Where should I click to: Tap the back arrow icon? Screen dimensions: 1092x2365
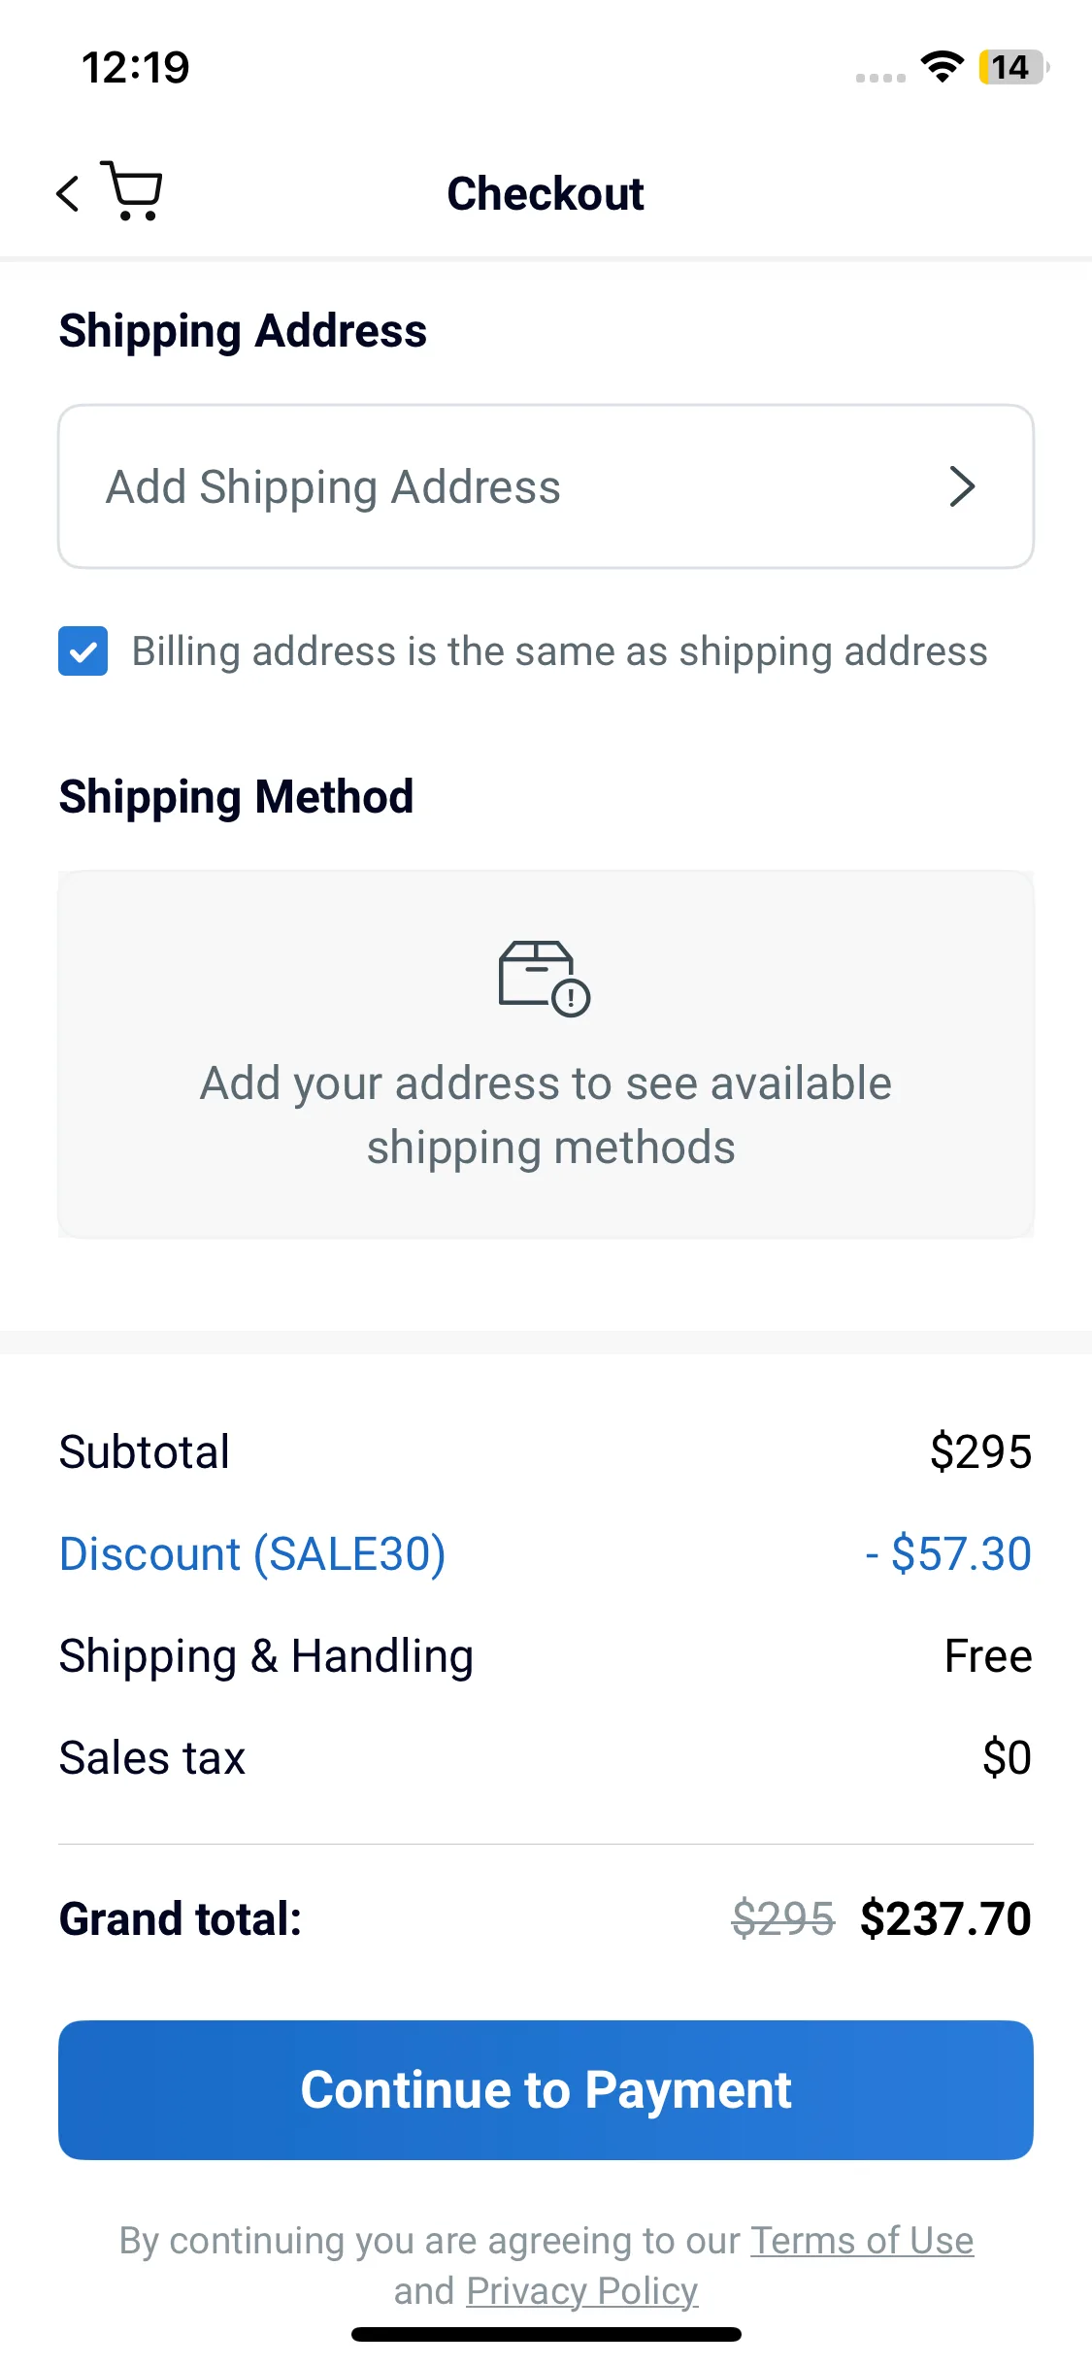point(68,193)
